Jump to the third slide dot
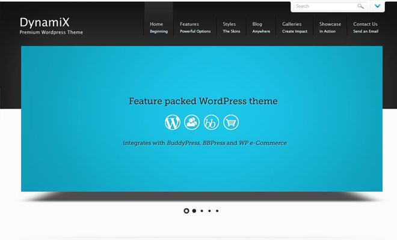 coord(202,211)
